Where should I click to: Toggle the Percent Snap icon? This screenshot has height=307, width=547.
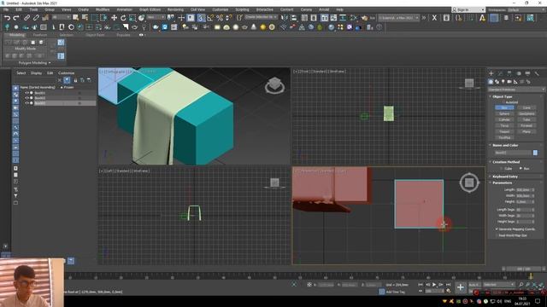[x=220, y=18]
